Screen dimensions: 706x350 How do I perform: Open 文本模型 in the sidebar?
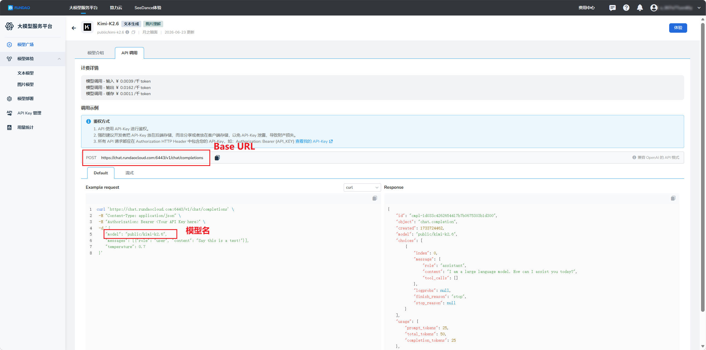point(25,73)
